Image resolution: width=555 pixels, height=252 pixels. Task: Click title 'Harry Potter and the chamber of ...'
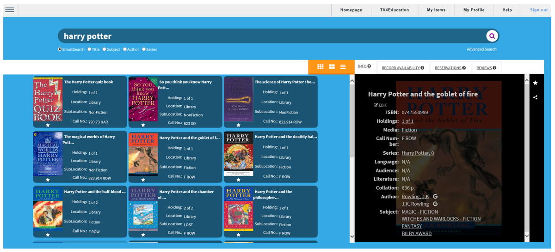[186, 194]
